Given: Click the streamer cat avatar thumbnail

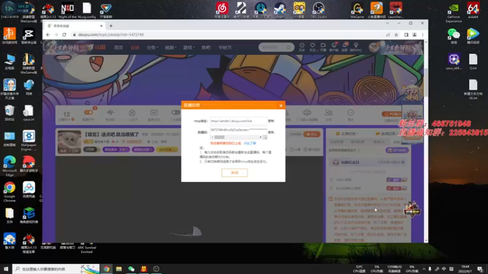Looking at the screenshot, I should coord(70,142).
